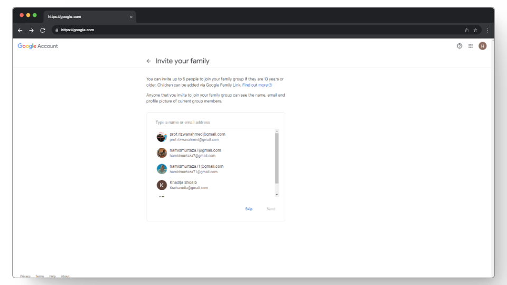Open the Google Account logo link
The image size is (507, 285).
pos(38,46)
